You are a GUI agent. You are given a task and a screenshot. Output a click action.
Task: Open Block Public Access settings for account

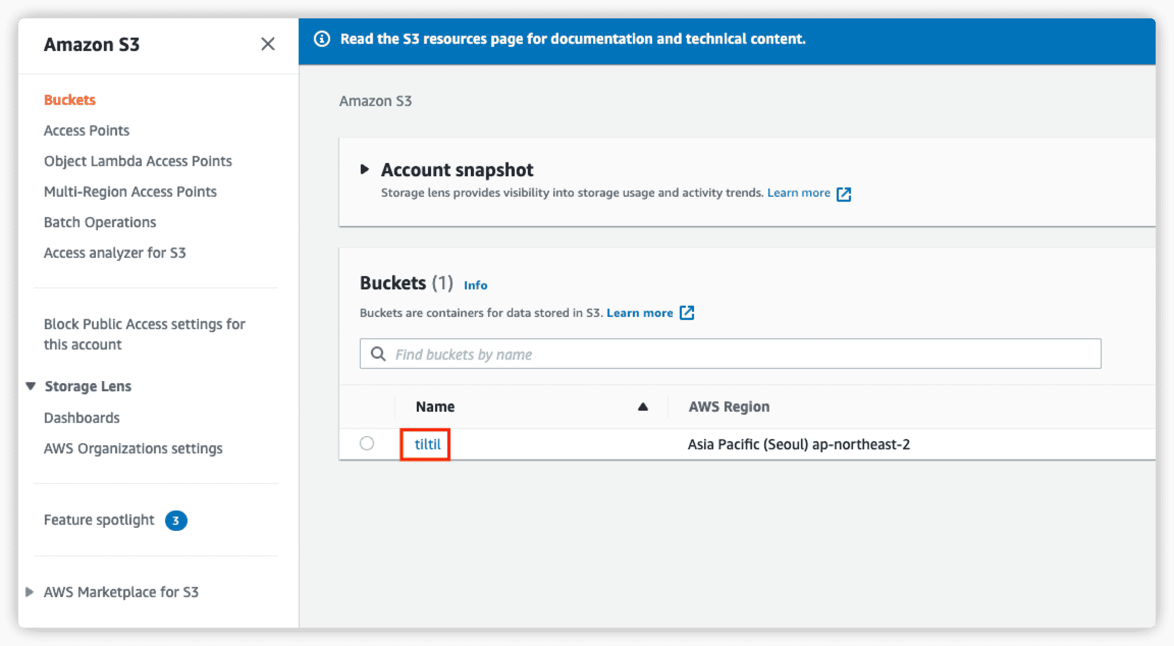coord(144,334)
